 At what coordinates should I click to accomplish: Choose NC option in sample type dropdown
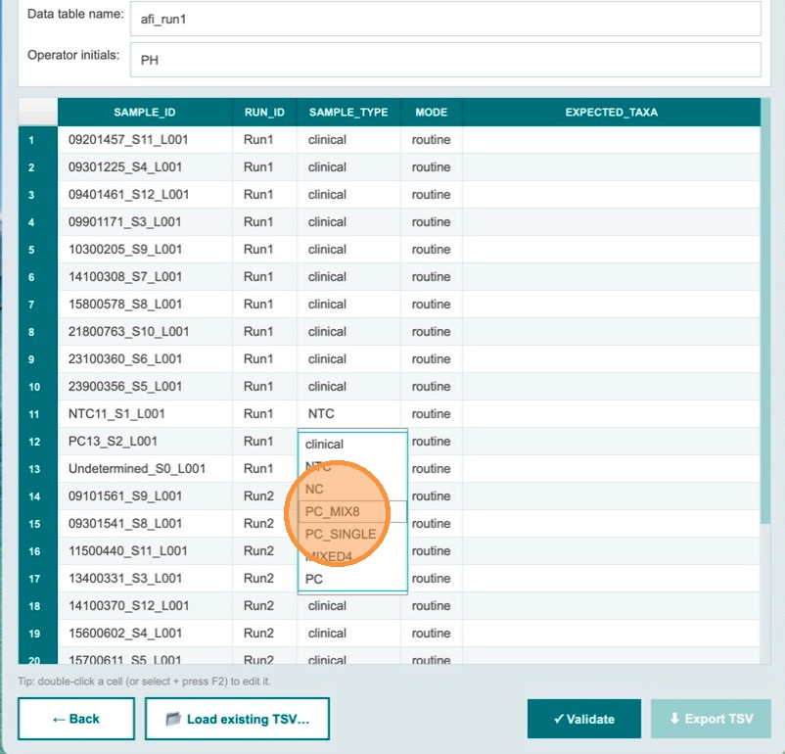pos(352,489)
